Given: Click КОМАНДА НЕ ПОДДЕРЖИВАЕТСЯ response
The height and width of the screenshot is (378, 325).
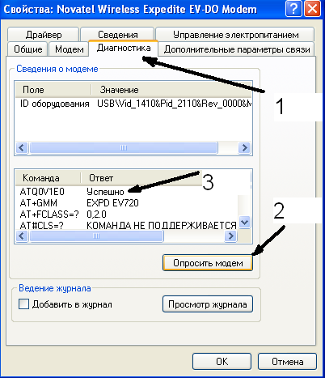Looking at the screenshot, I should point(162,225).
